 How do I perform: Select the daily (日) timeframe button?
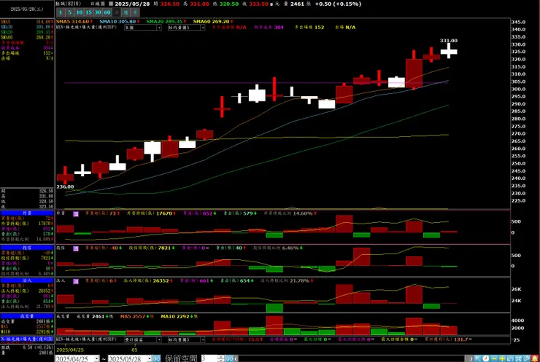pyautogui.click(x=117, y=12)
